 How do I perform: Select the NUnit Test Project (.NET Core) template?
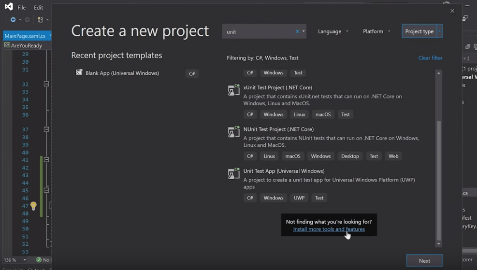(330, 142)
